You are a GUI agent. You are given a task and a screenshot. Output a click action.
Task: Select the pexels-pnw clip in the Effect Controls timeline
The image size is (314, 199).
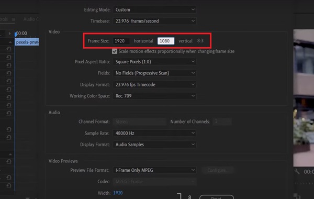(x=27, y=42)
